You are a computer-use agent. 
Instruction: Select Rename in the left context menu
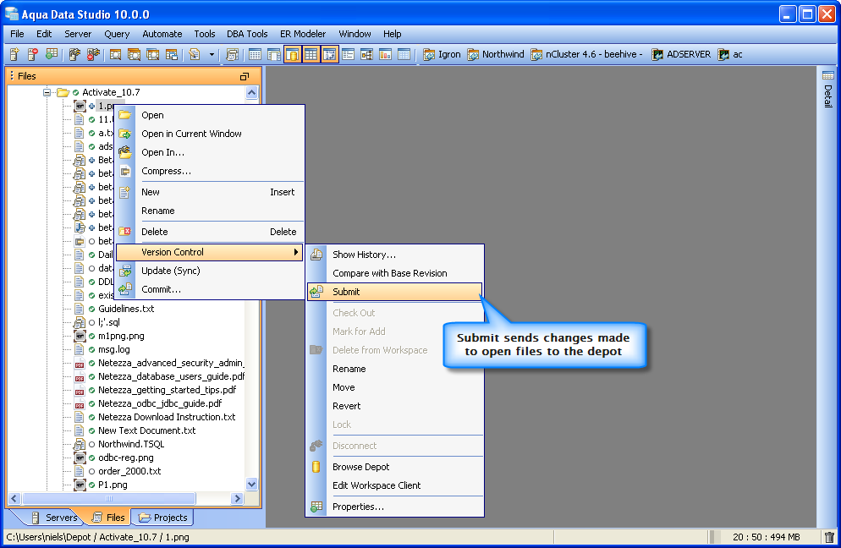pyautogui.click(x=210, y=211)
